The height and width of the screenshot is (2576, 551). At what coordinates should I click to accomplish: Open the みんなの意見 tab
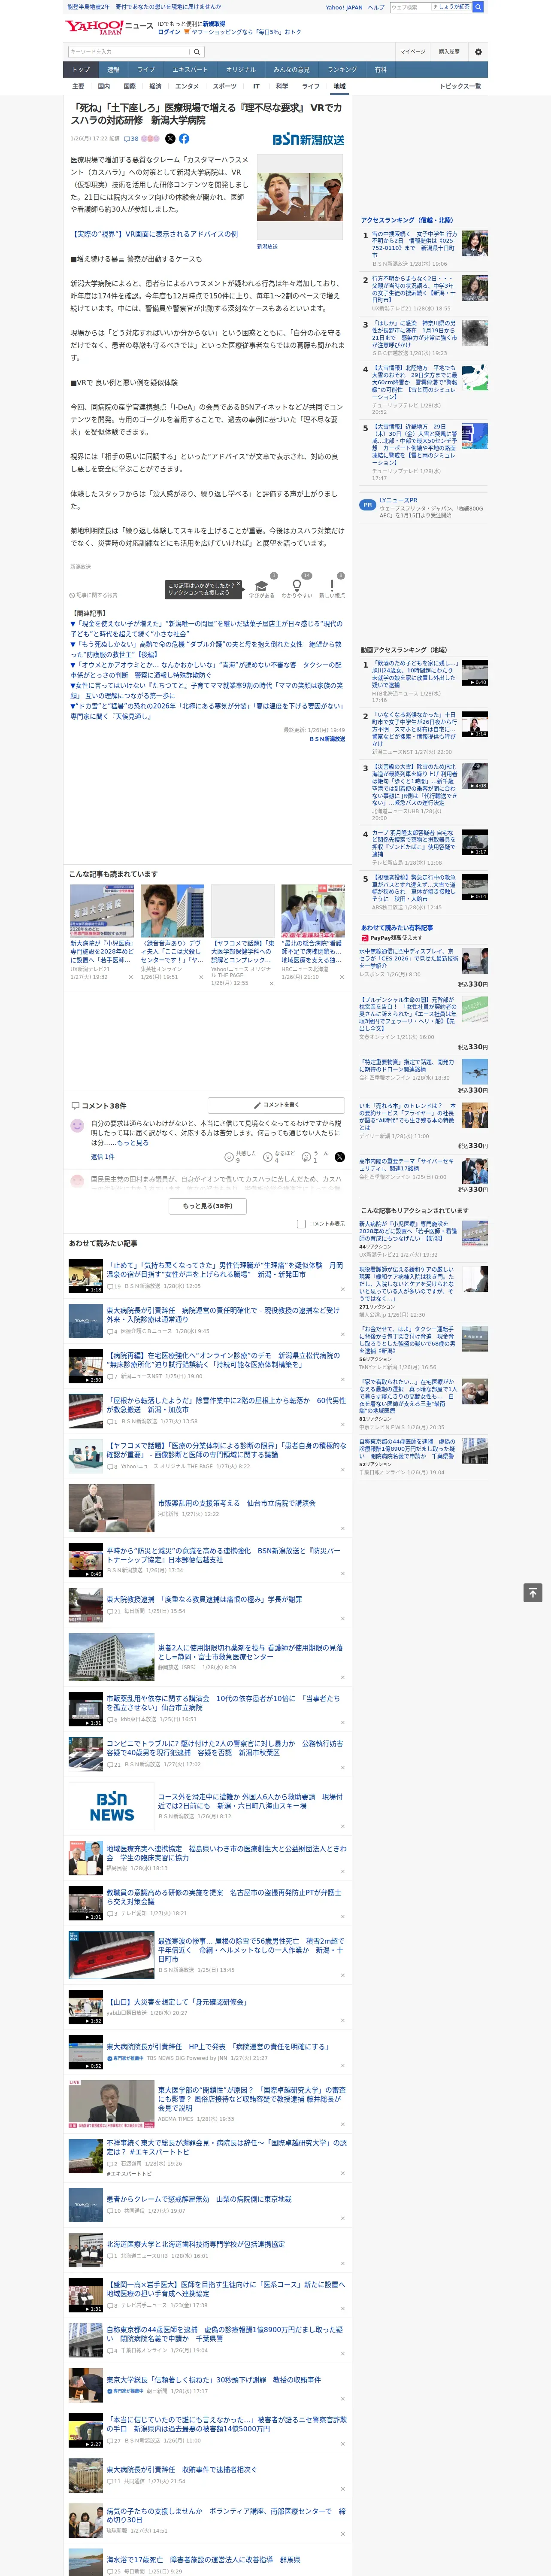point(292,69)
